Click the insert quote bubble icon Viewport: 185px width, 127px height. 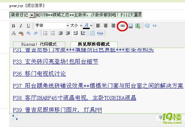tap(147, 26)
